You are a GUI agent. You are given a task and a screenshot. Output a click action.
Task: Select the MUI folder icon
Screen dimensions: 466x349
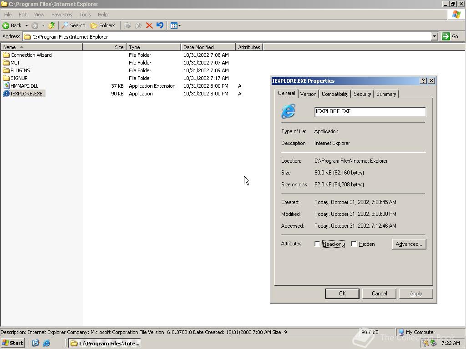point(6,63)
